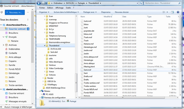
Task: Open the Explorer help question-mark icon
Action: (178, 12)
